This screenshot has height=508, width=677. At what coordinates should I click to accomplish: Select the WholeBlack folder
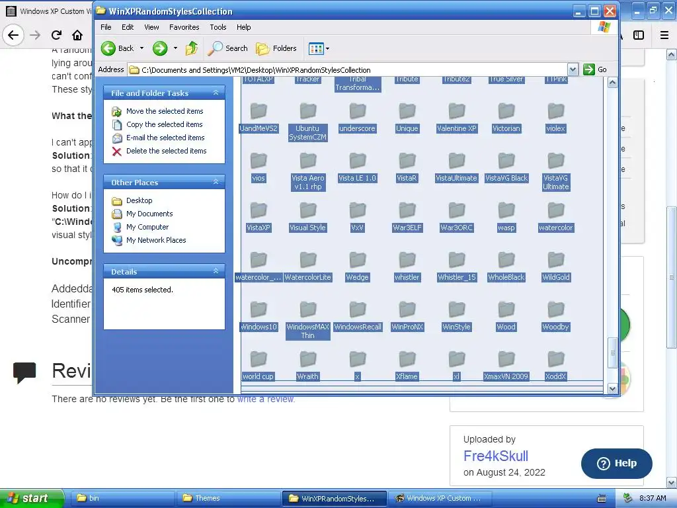(506, 267)
